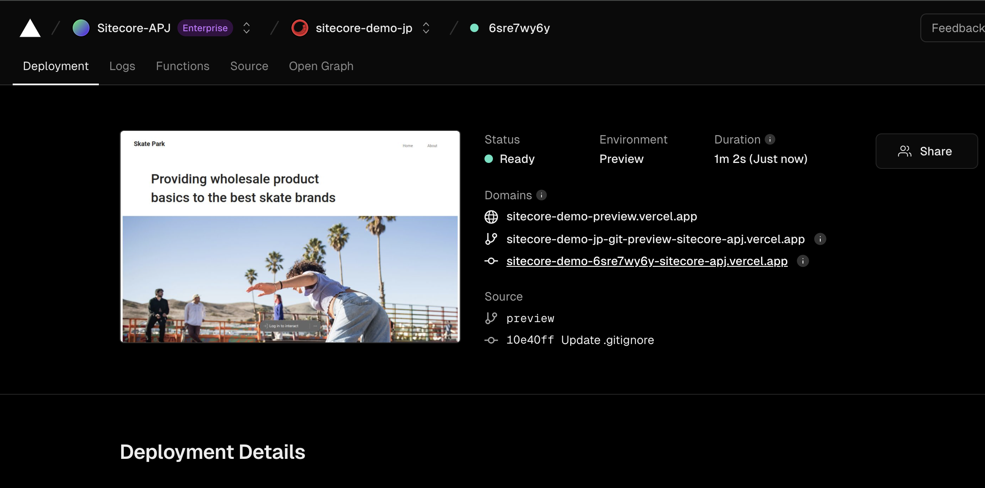Image resolution: width=985 pixels, height=488 pixels.
Task: Click the commit hash icon next to 10e40ff
Action: click(491, 340)
